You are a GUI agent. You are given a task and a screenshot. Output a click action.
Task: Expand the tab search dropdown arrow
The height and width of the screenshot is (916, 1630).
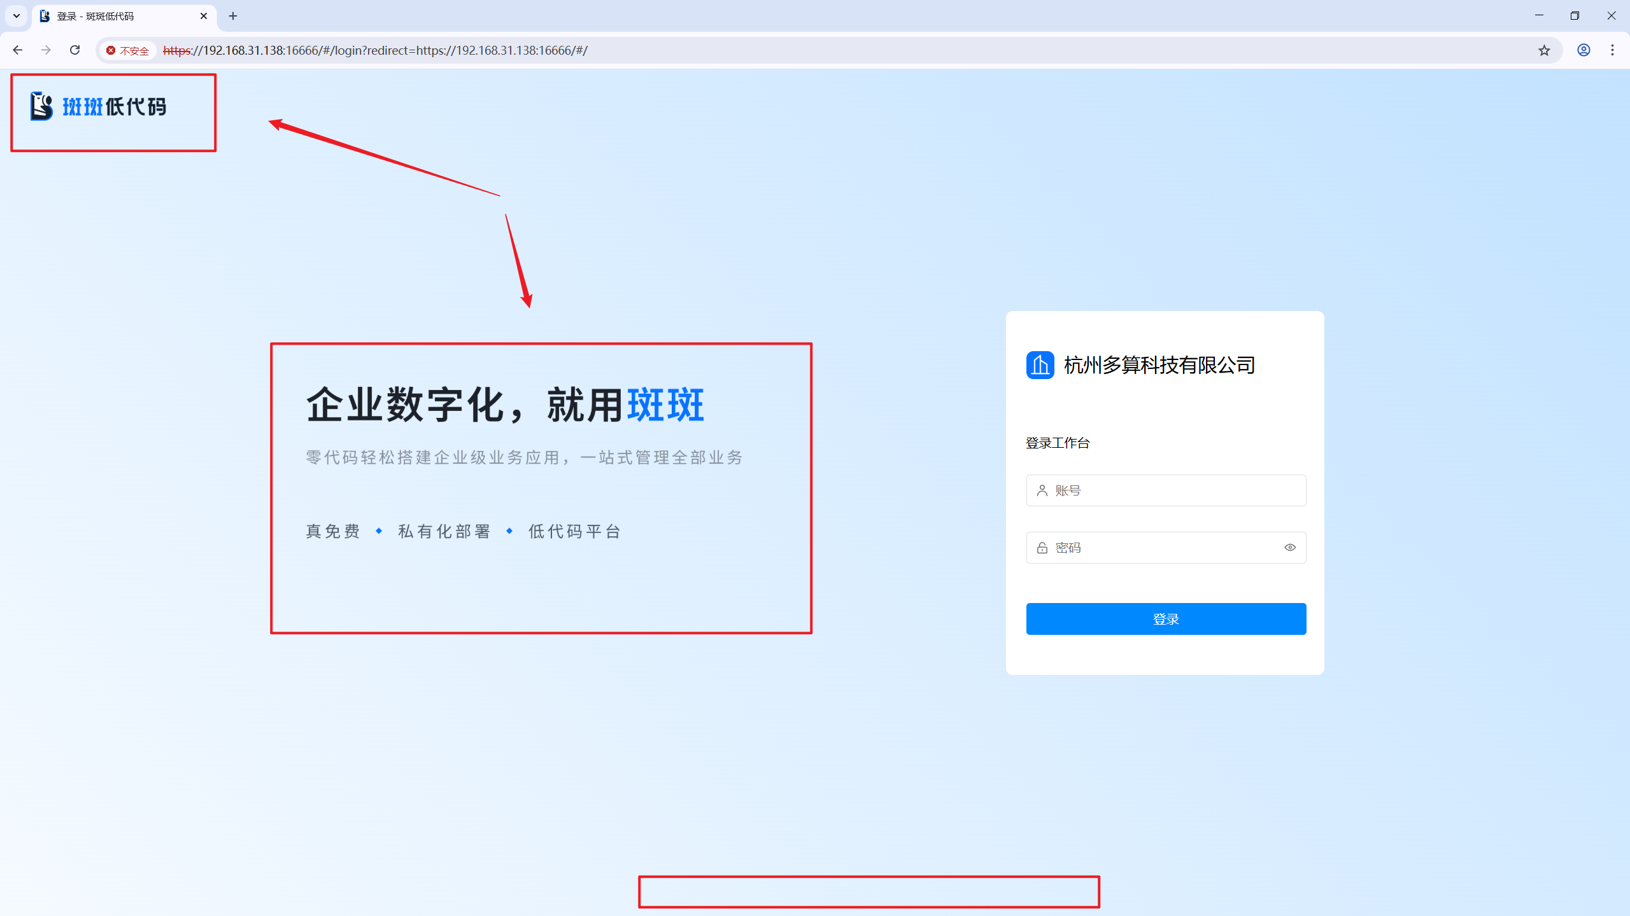tap(17, 16)
